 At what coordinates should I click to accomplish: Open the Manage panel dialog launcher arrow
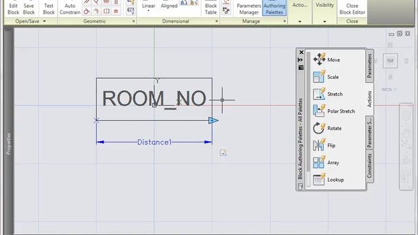285,21
